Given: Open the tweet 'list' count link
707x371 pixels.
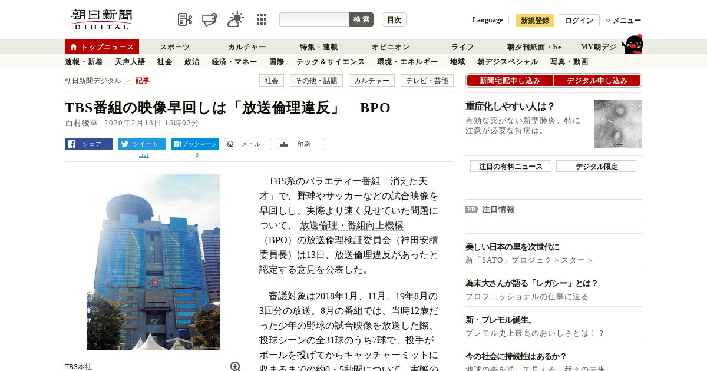Looking at the screenshot, I should (x=144, y=155).
